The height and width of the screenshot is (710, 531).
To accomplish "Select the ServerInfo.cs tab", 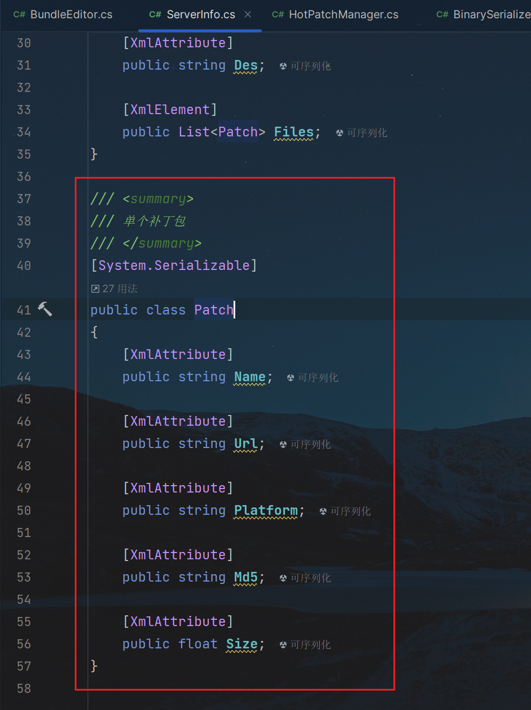I will click(200, 15).
